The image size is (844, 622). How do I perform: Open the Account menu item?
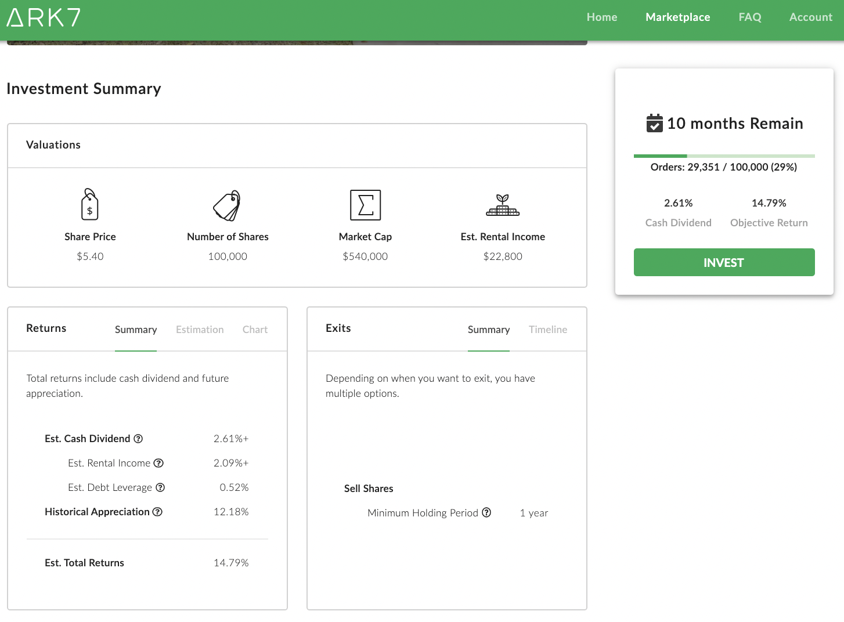click(810, 17)
